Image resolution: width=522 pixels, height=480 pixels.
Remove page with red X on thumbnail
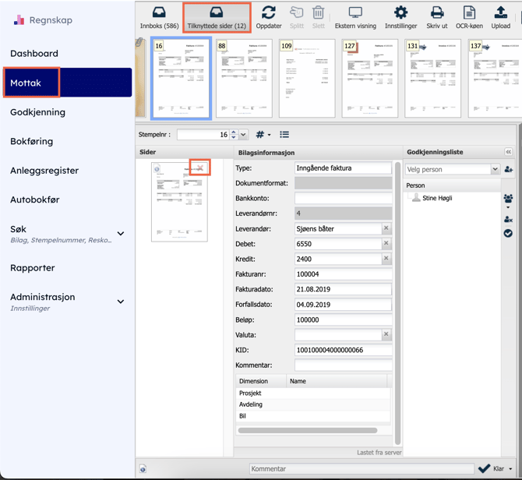(x=200, y=168)
